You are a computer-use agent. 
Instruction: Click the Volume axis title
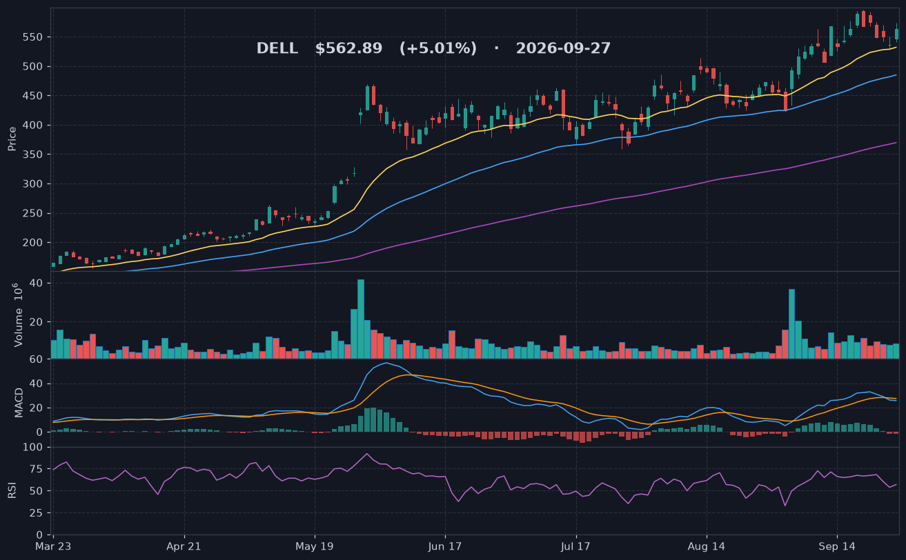(19, 314)
